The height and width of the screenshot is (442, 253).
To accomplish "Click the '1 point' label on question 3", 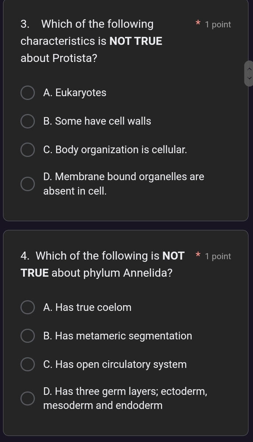I will [x=218, y=25].
